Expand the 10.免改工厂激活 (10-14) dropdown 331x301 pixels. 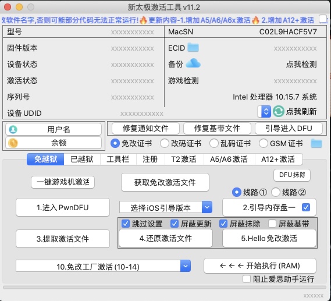click(186, 266)
